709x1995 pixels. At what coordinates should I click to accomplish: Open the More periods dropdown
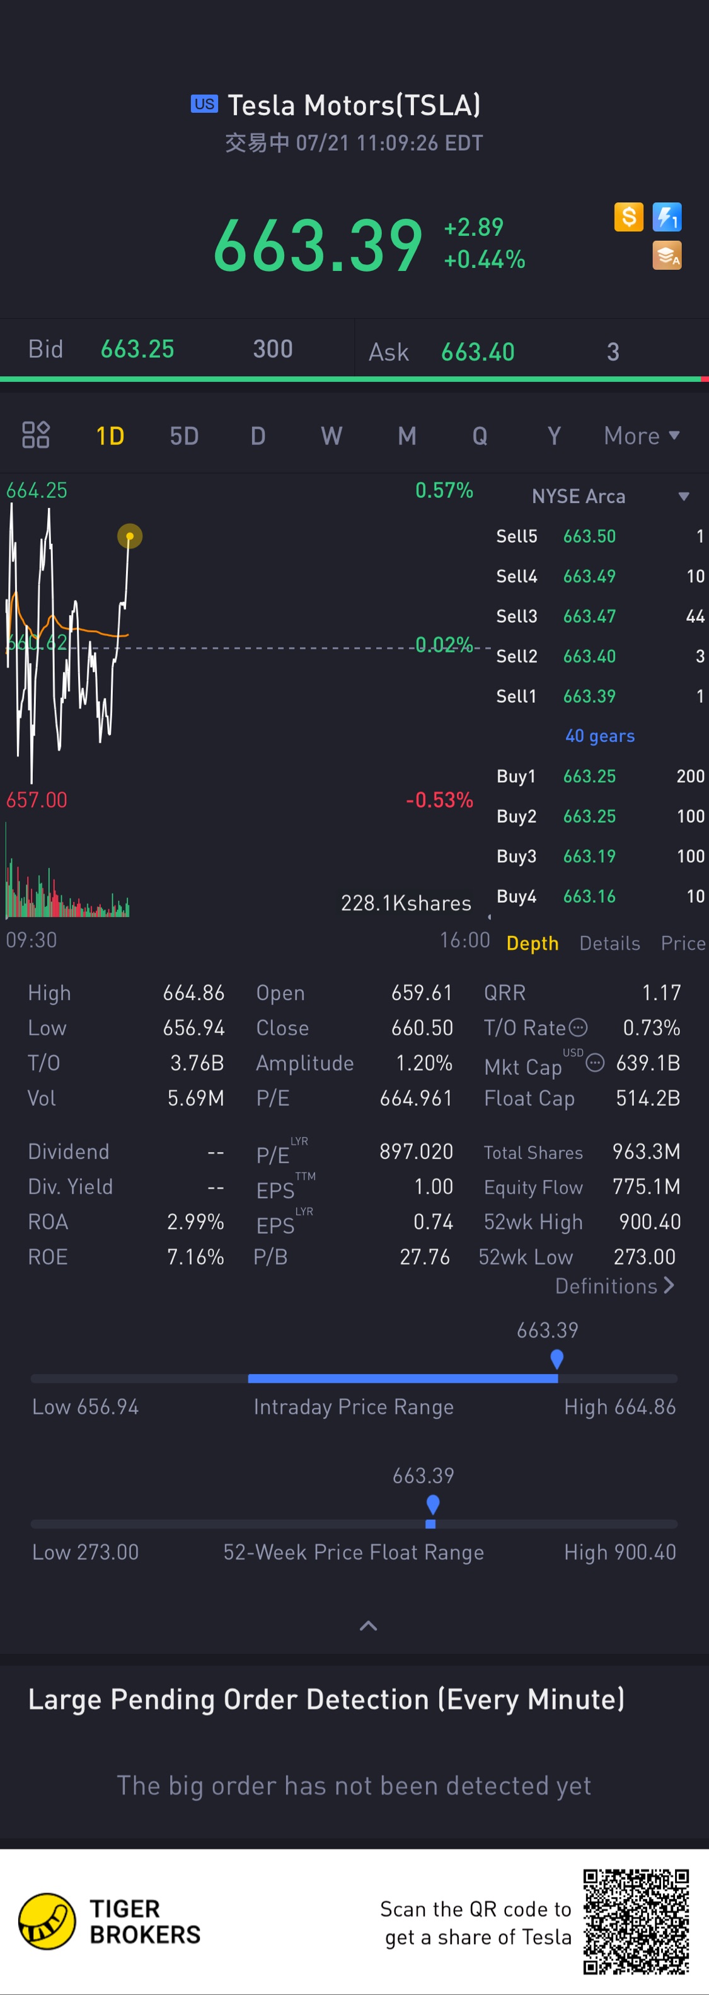642,436
